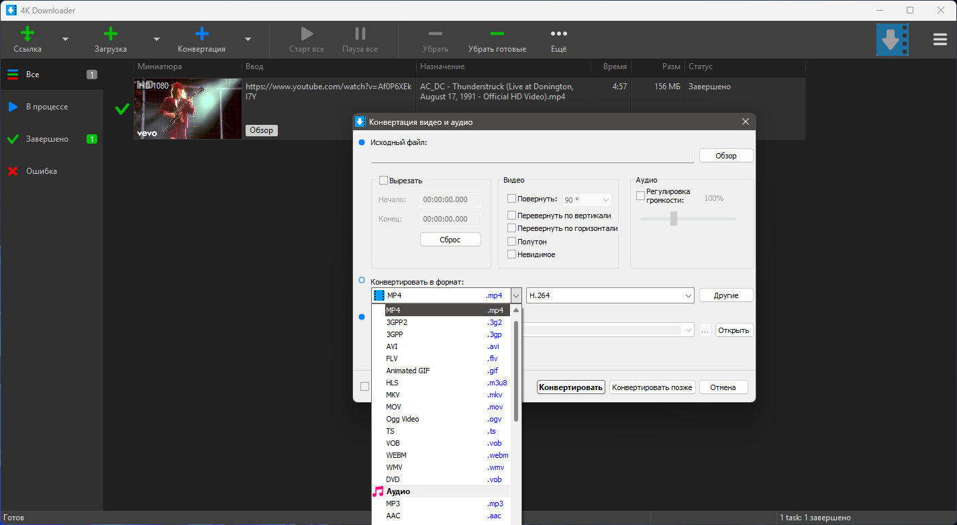Enable Перевернуть по вертикали checkbox
The image size is (957, 525).
[x=512, y=216]
